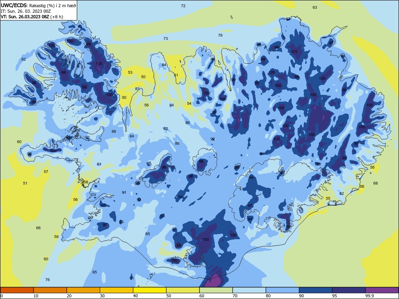Click the legend tick label '90'
The height and width of the screenshot is (299, 399).
pos(301,296)
